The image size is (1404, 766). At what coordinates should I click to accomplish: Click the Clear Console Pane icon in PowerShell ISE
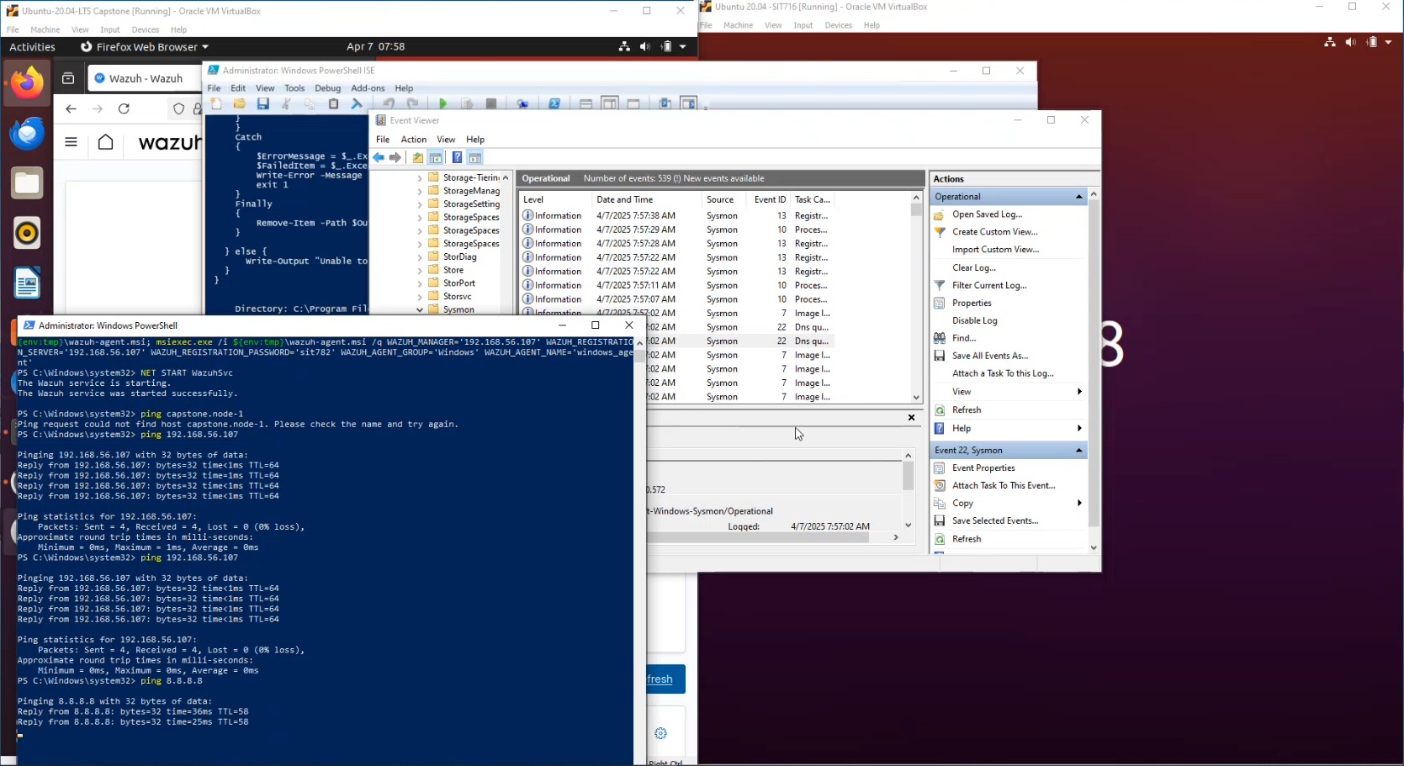(357, 103)
